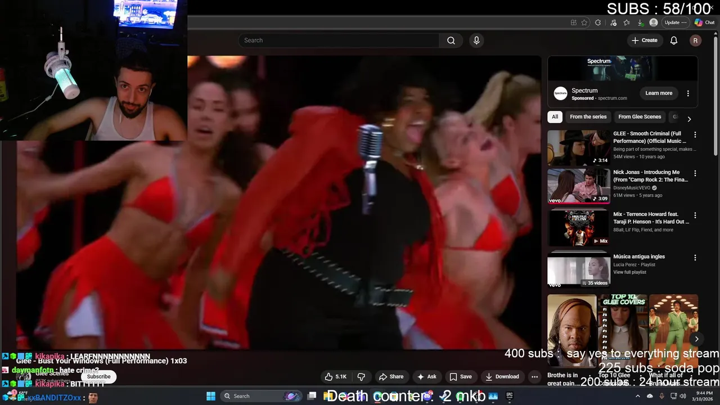Image resolution: width=720 pixels, height=405 pixels.
Task: Open the YouTube account avatar R menu
Action: click(696, 40)
